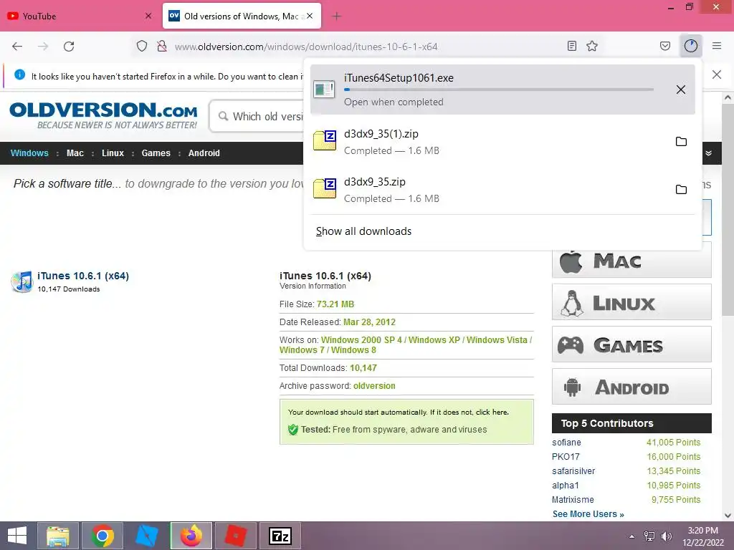Open contributor safarisilver's profile
Image resolution: width=734 pixels, height=550 pixels.
[x=573, y=471]
